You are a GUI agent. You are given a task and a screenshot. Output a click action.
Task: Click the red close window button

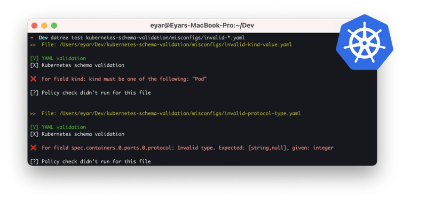tap(34, 26)
